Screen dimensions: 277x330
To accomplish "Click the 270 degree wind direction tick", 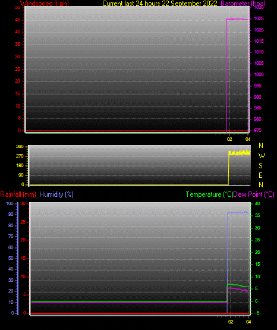I will click(20, 156).
